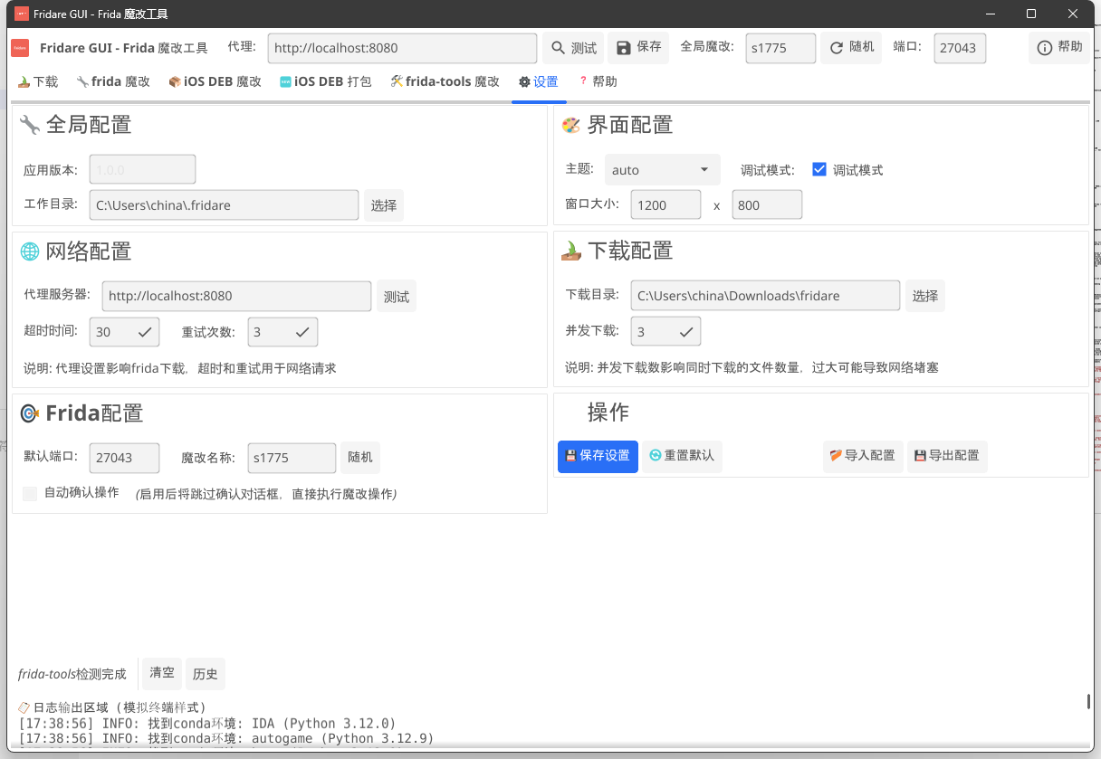This screenshot has height=759, width=1101.
Task: Open the 帮助 tab
Action: click(598, 81)
